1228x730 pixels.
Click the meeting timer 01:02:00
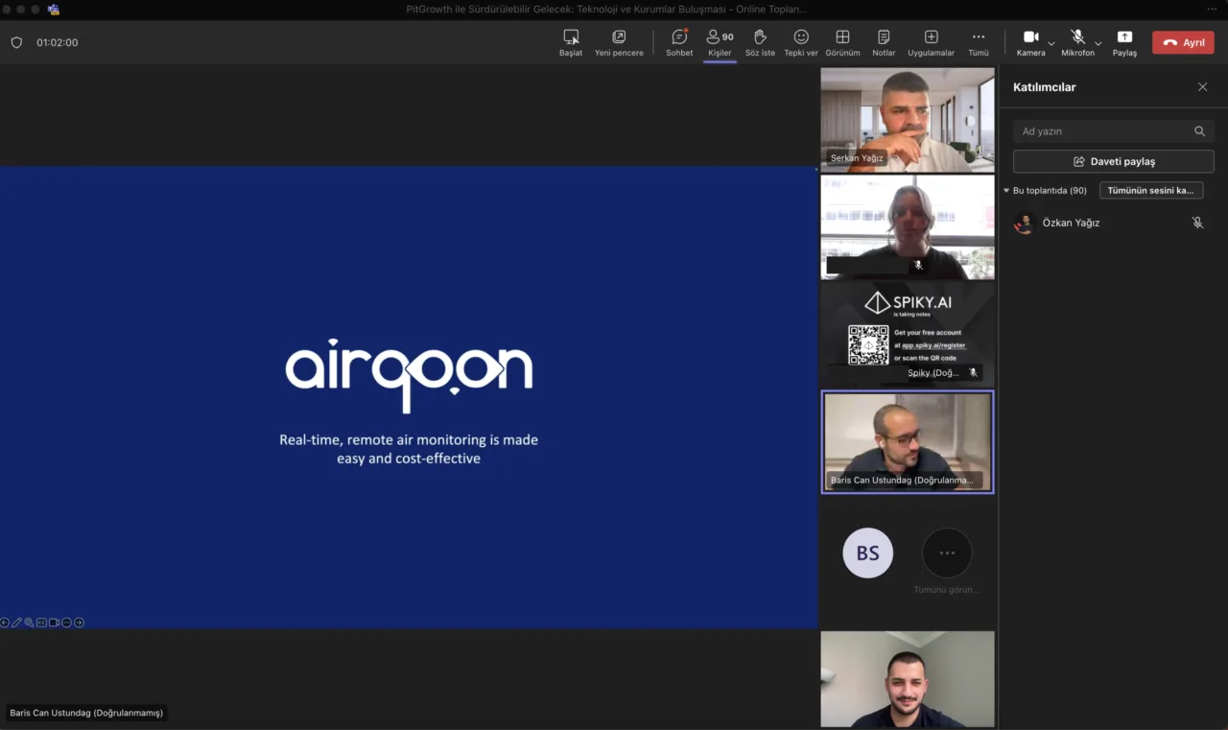pyautogui.click(x=58, y=42)
